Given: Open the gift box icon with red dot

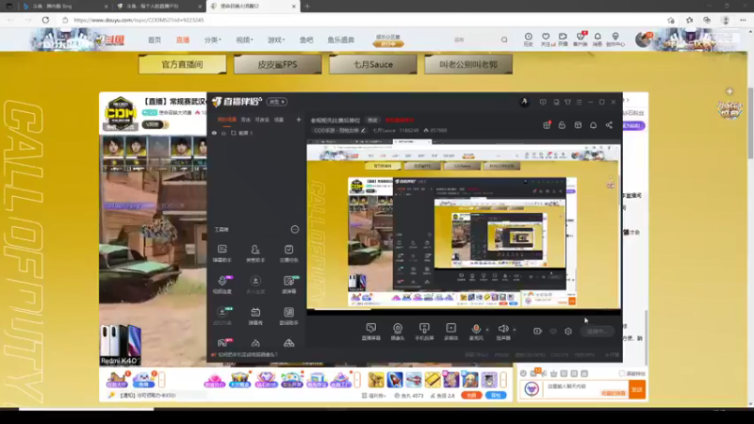Looking at the screenshot, I should [x=547, y=125].
